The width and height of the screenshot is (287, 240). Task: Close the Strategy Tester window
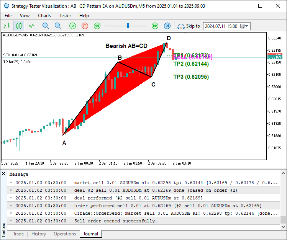click(278, 6)
